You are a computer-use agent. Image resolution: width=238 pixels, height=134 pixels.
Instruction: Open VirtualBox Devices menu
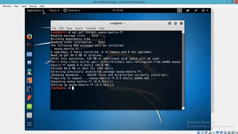pos(33,6)
